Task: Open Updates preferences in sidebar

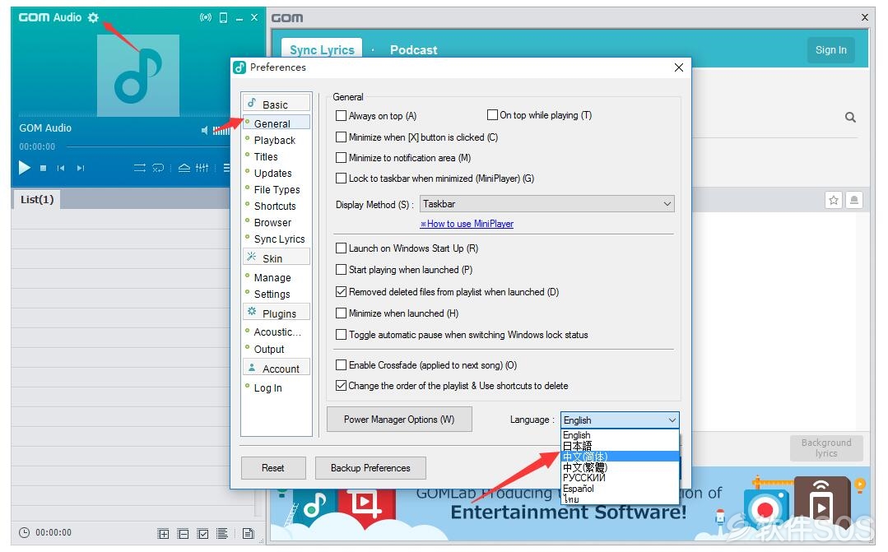Action: tap(273, 173)
